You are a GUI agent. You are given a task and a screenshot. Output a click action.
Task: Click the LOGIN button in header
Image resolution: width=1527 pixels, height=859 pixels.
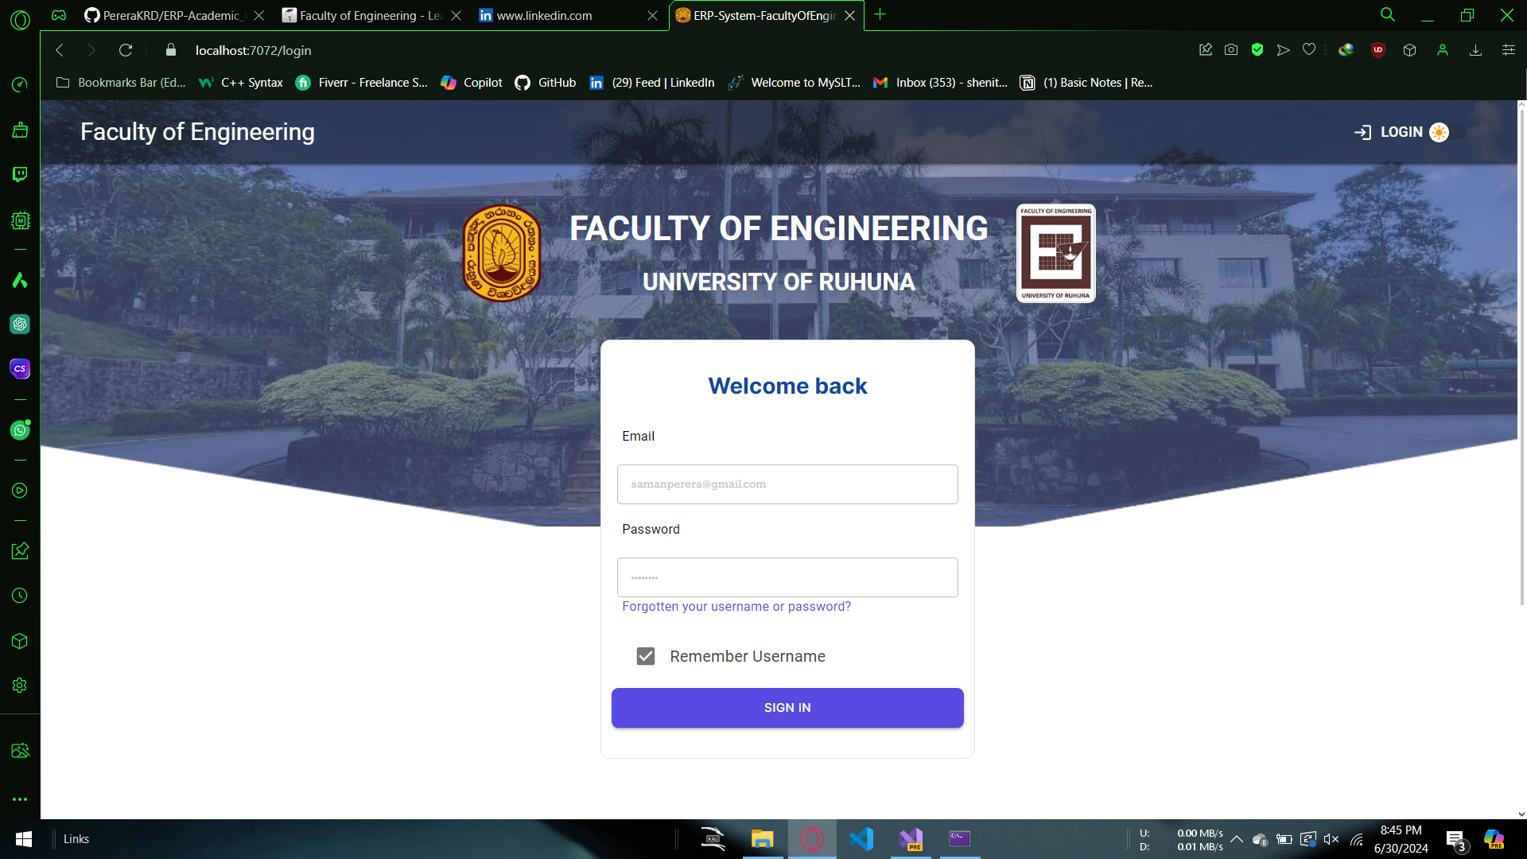pyautogui.click(x=1389, y=132)
